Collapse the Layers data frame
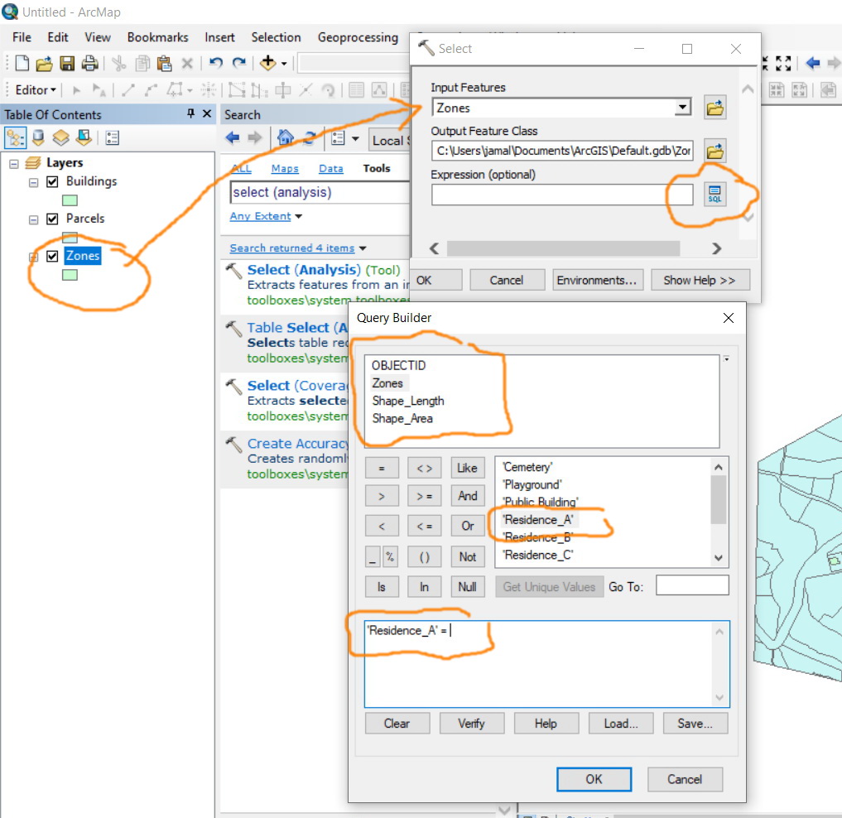Image resolution: width=842 pixels, height=818 pixels. coord(14,164)
